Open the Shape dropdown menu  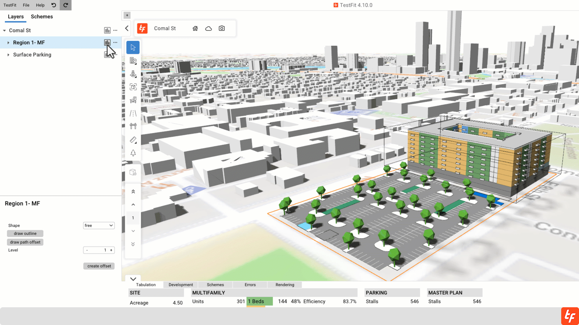(99, 225)
